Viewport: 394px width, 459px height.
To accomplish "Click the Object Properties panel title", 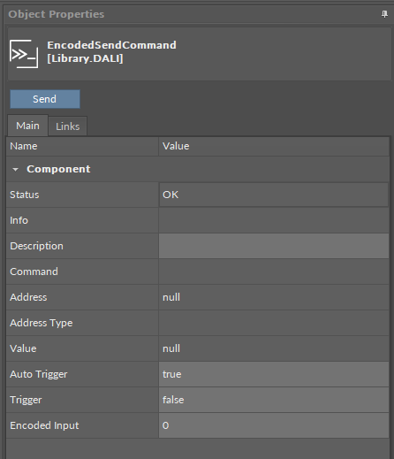I will [x=57, y=14].
